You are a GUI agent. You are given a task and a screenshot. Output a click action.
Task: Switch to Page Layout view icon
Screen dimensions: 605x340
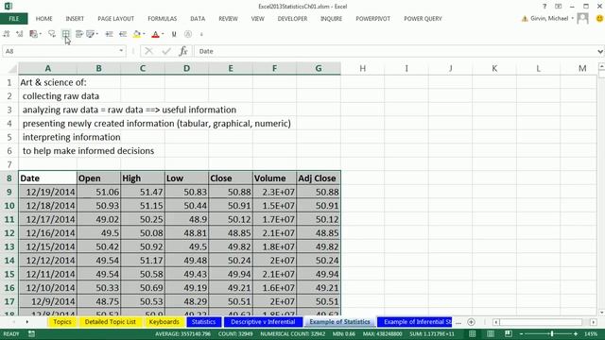[x=491, y=333]
